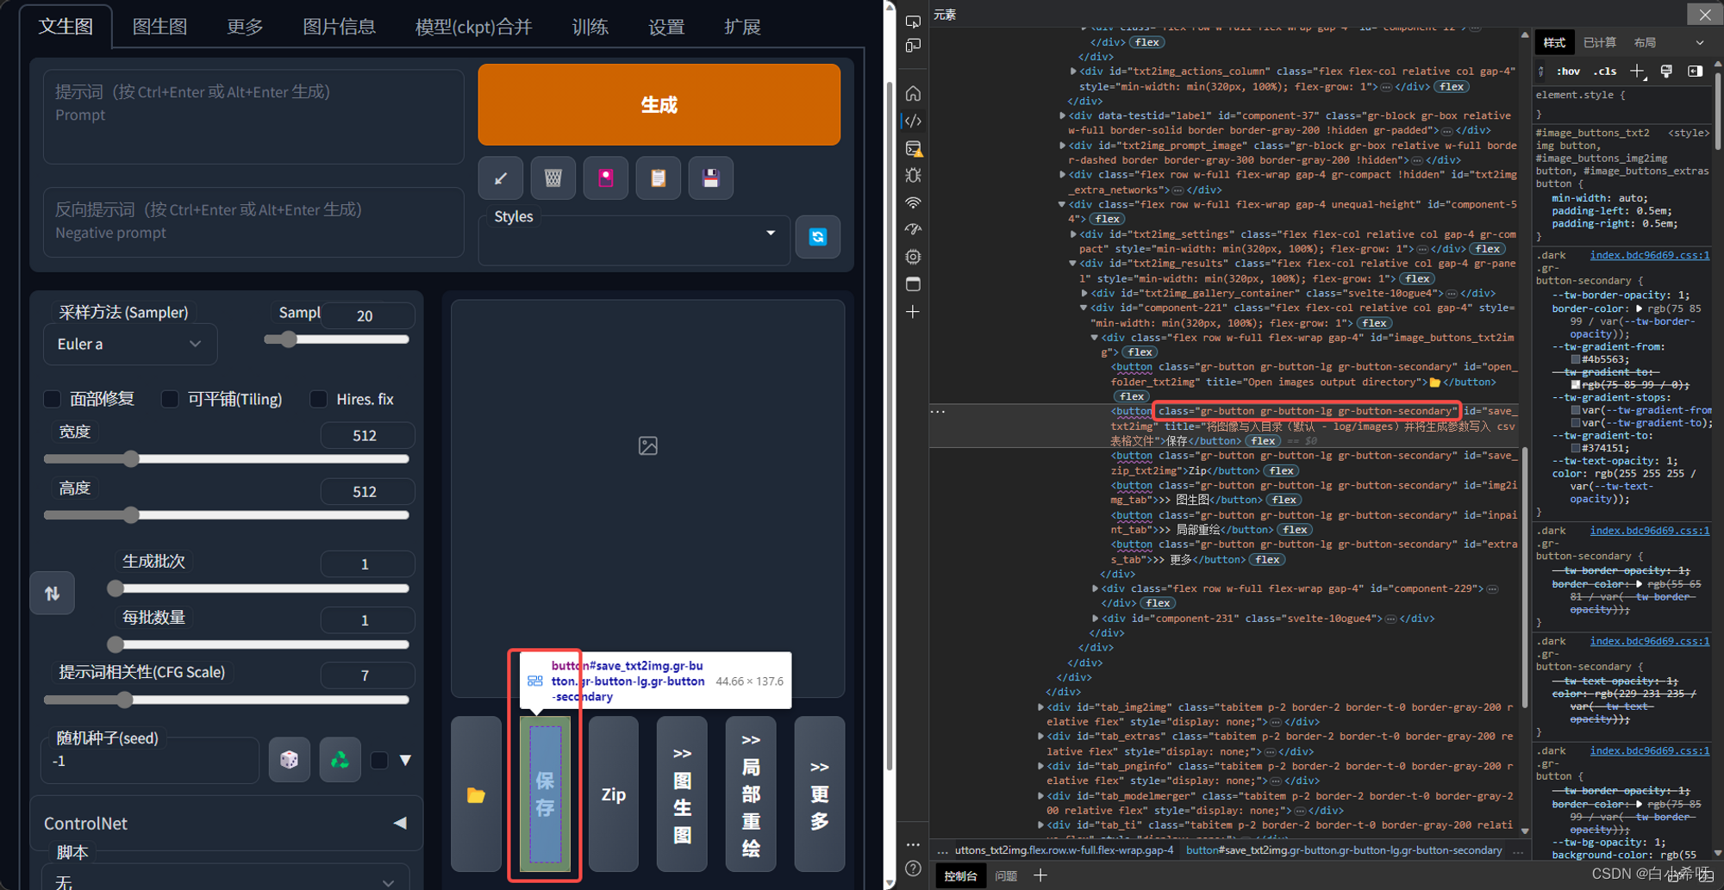1724x890 pixels.
Task: Open the DevTools Sources bug icon
Action: 914,175
